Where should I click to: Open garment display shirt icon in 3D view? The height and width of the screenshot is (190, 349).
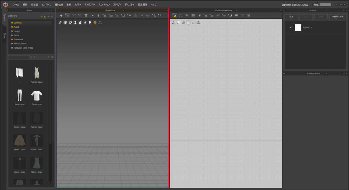point(65,23)
